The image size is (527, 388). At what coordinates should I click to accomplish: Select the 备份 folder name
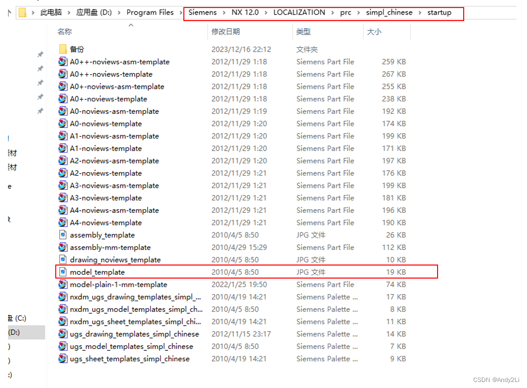click(77, 49)
